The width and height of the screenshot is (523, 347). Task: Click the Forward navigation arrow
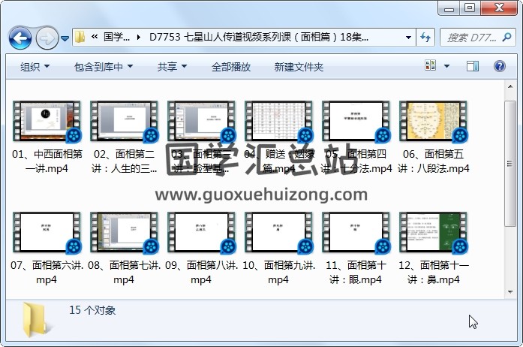click(x=47, y=38)
